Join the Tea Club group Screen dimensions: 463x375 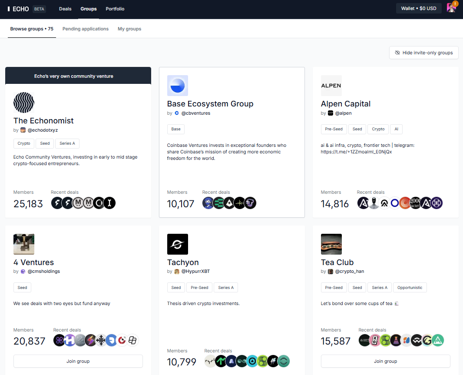pyautogui.click(x=385, y=361)
